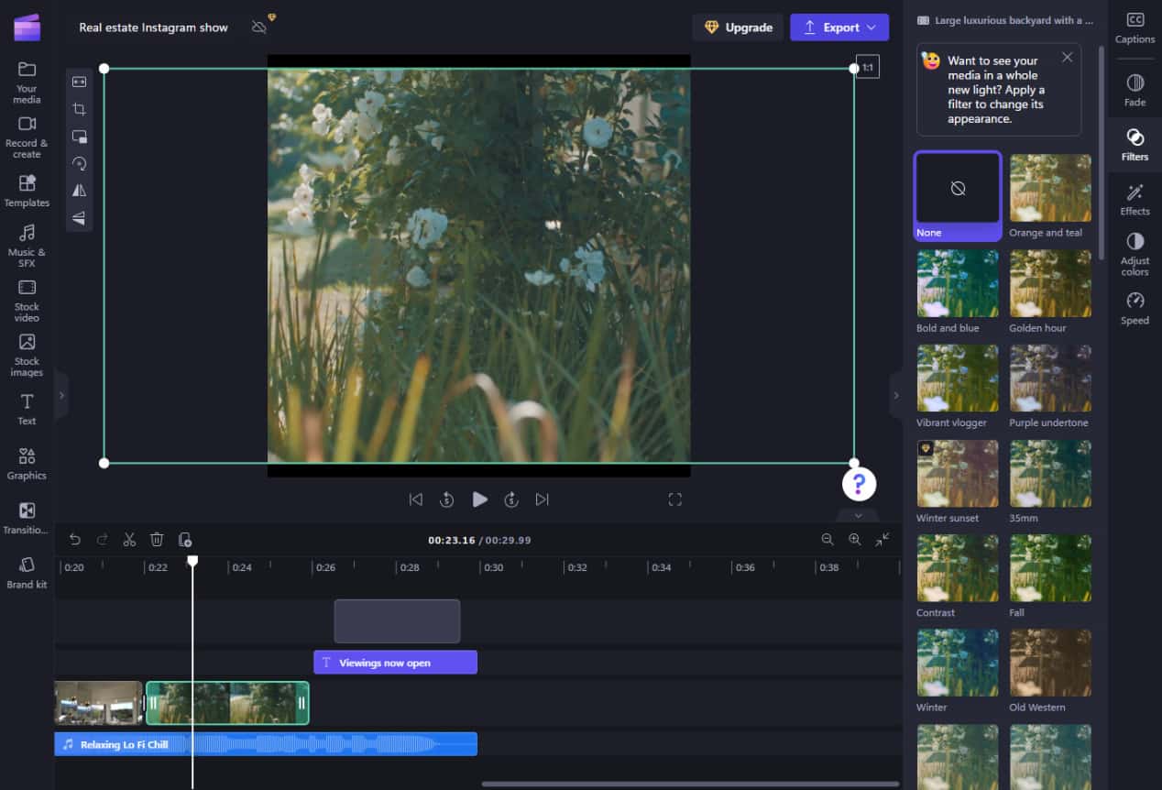Screen dimensions: 1162x790
Task: Open the Export dropdown menu
Action: 839,27
